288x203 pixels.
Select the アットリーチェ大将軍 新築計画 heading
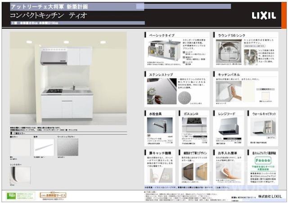click(x=49, y=7)
